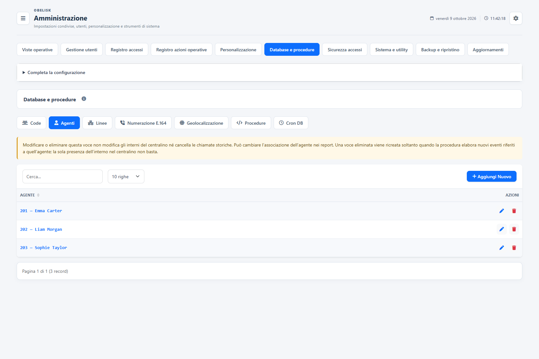Open Sistema e utility tab

click(x=391, y=49)
